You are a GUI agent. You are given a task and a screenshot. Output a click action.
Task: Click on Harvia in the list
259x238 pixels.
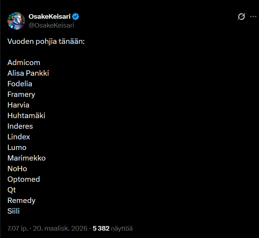tap(18, 105)
